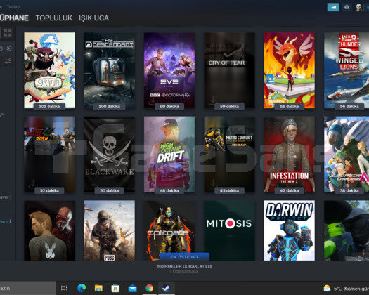Click the download arrow on Cry of Fear
369x295 pixels.
(213, 100)
